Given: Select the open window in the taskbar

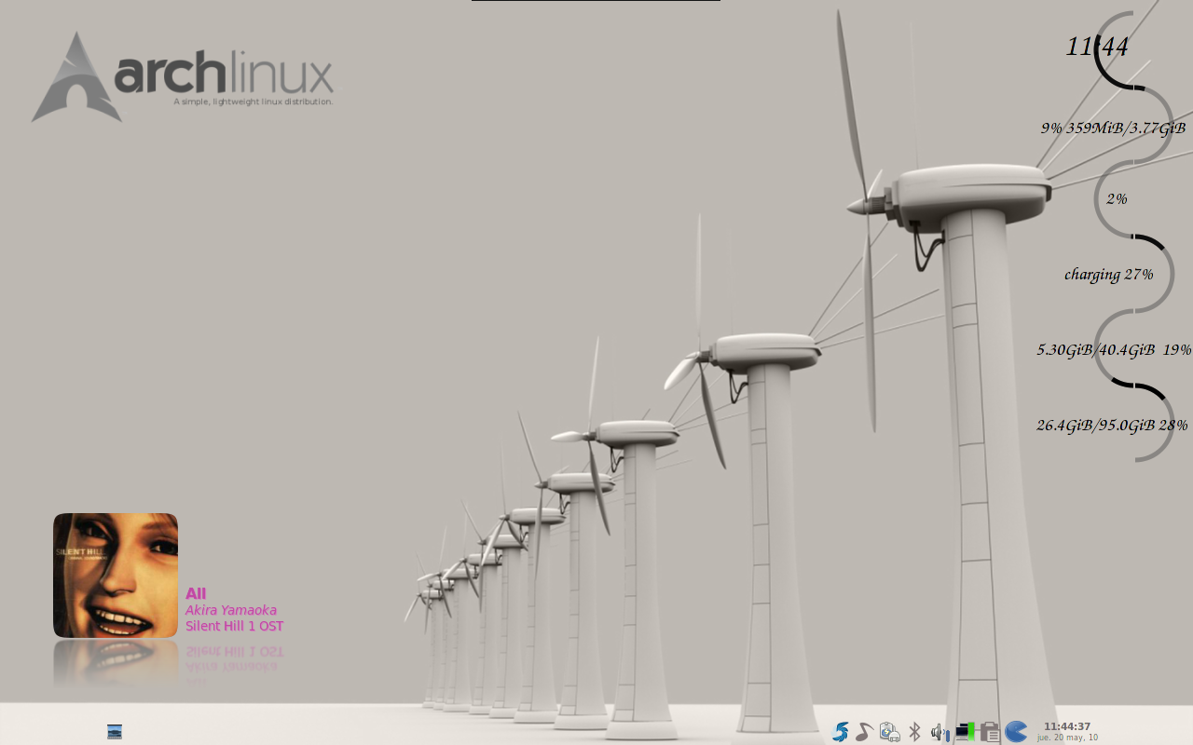Looking at the screenshot, I should tap(114, 731).
